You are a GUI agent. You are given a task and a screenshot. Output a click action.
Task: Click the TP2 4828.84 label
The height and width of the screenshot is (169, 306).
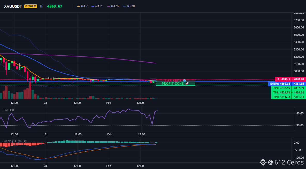coord(281,92)
